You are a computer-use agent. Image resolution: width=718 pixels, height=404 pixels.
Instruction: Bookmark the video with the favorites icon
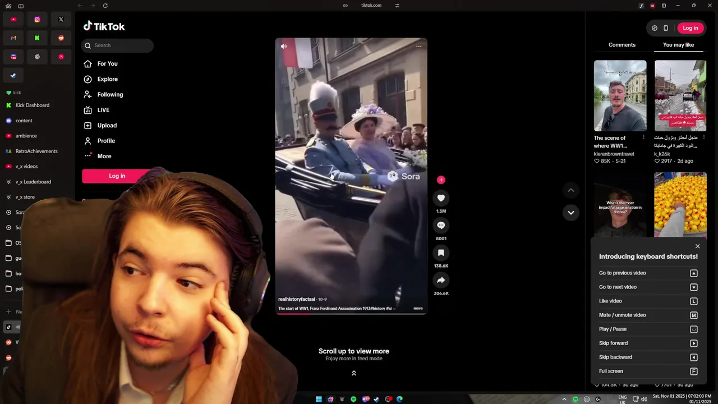click(x=441, y=252)
